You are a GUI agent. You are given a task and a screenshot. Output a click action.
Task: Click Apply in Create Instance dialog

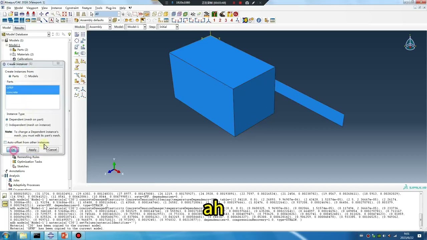[x=32, y=150]
